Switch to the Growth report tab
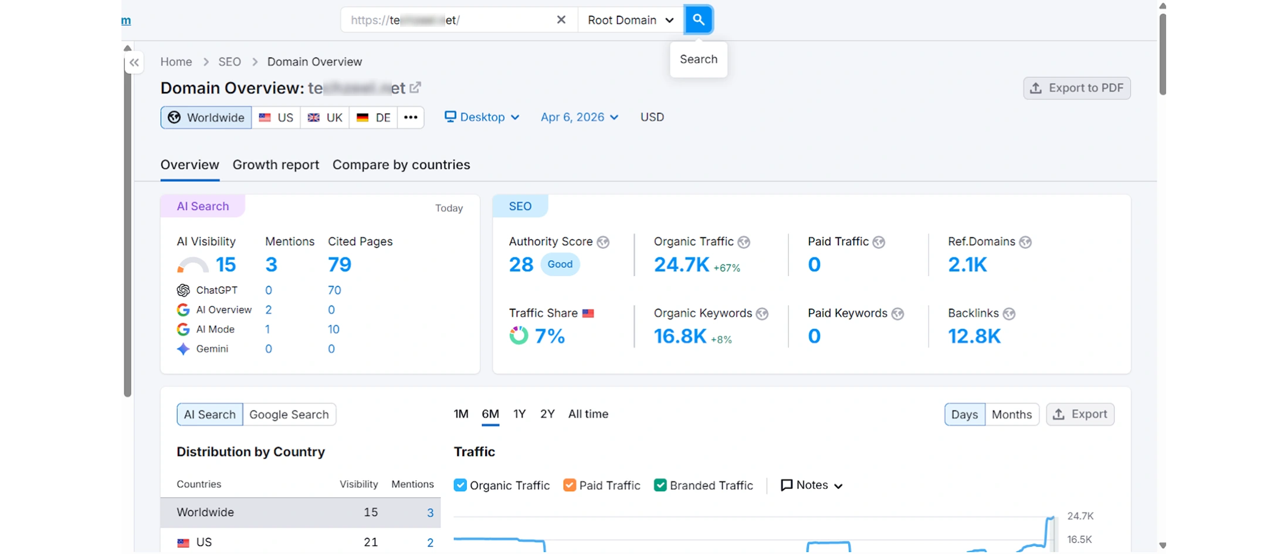This screenshot has height=554, width=1287. 276,165
